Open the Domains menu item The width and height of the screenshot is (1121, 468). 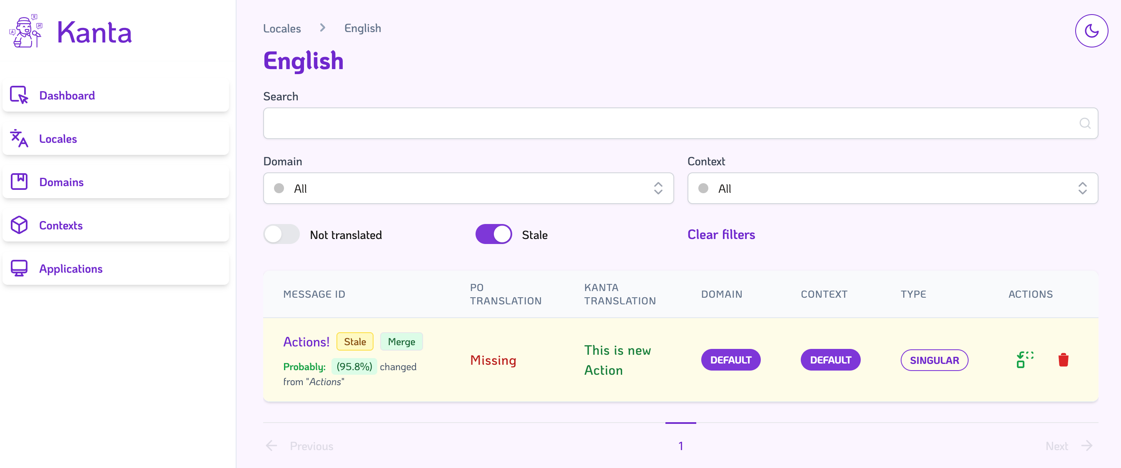pyautogui.click(x=61, y=182)
